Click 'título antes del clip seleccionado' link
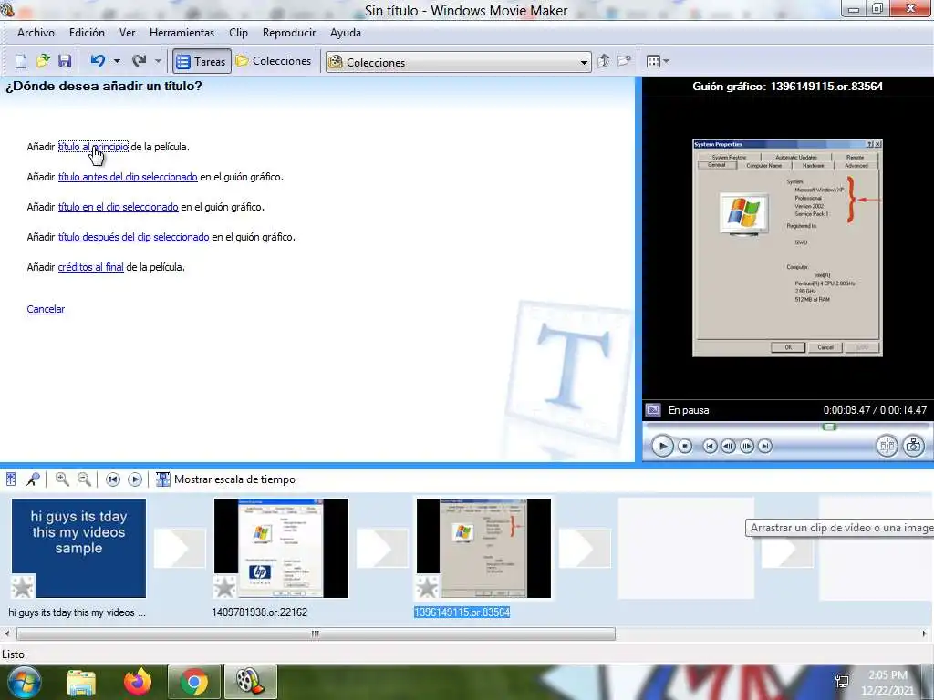Screen dimensions: 934x700 click(x=128, y=177)
